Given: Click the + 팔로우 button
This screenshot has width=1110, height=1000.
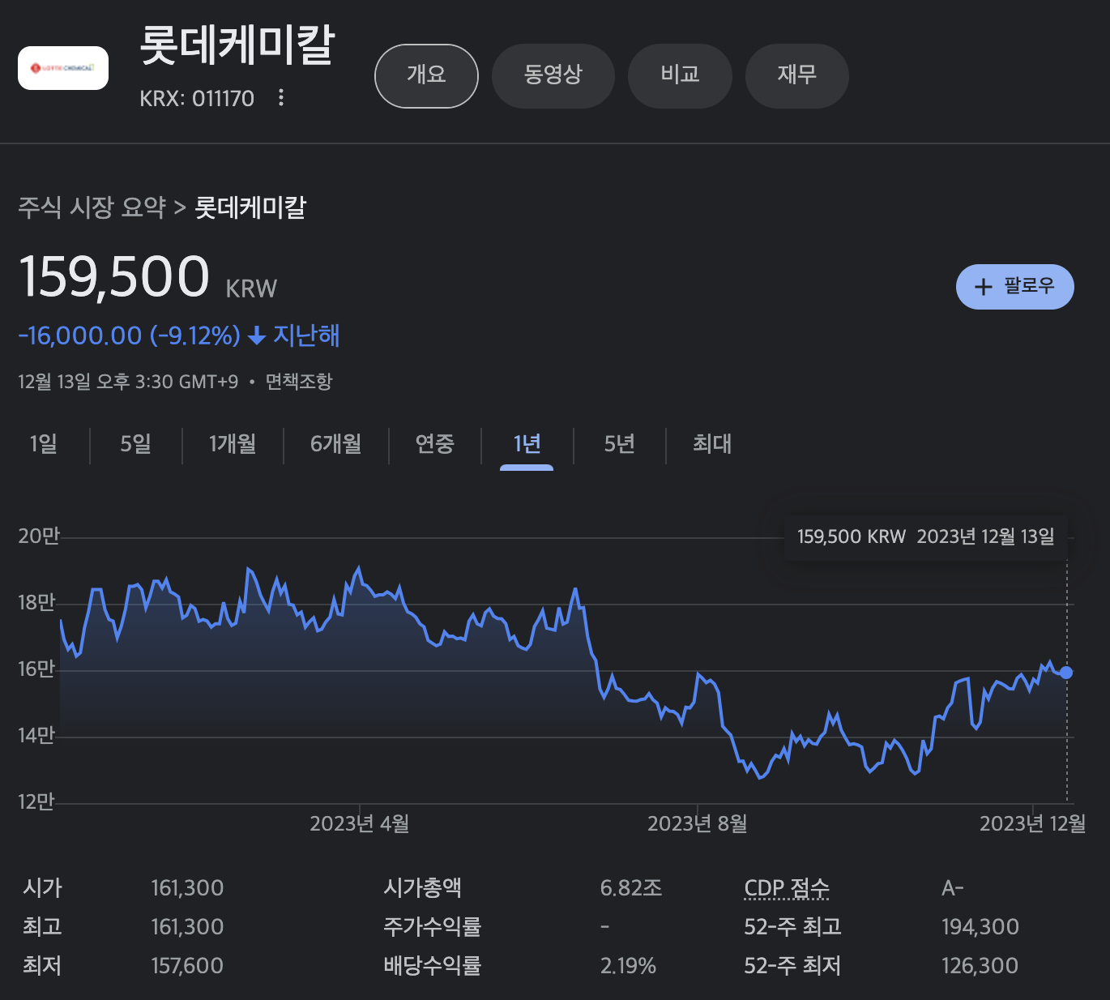Looking at the screenshot, I should [x=1015, y=287].
